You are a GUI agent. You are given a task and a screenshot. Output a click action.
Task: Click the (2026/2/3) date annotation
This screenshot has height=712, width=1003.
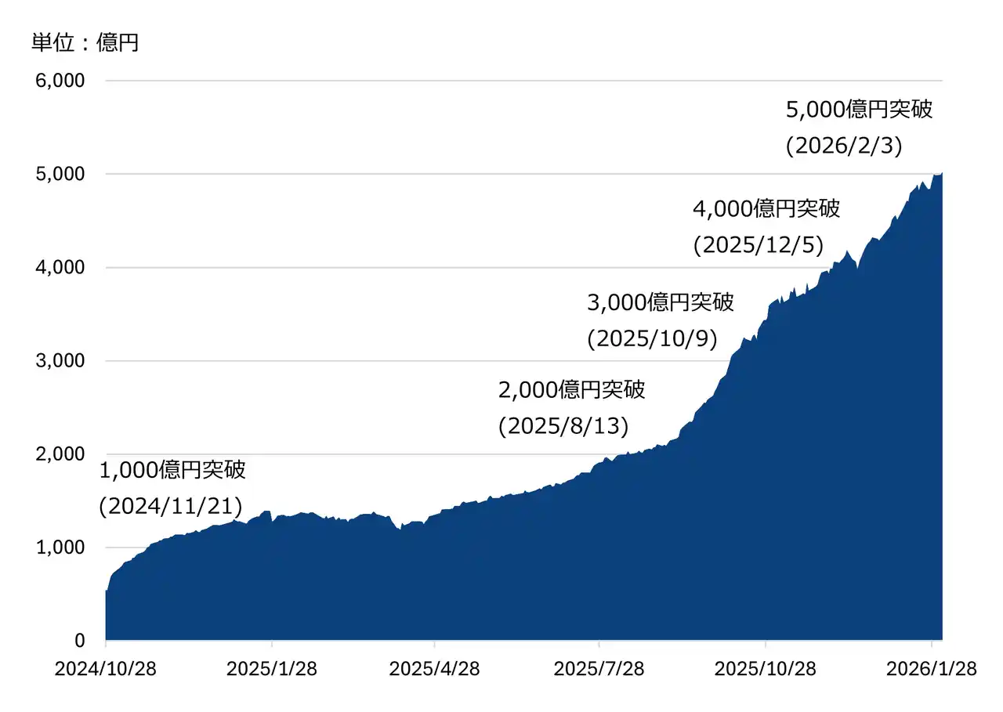pyautogui.click(x=845, y=146)
